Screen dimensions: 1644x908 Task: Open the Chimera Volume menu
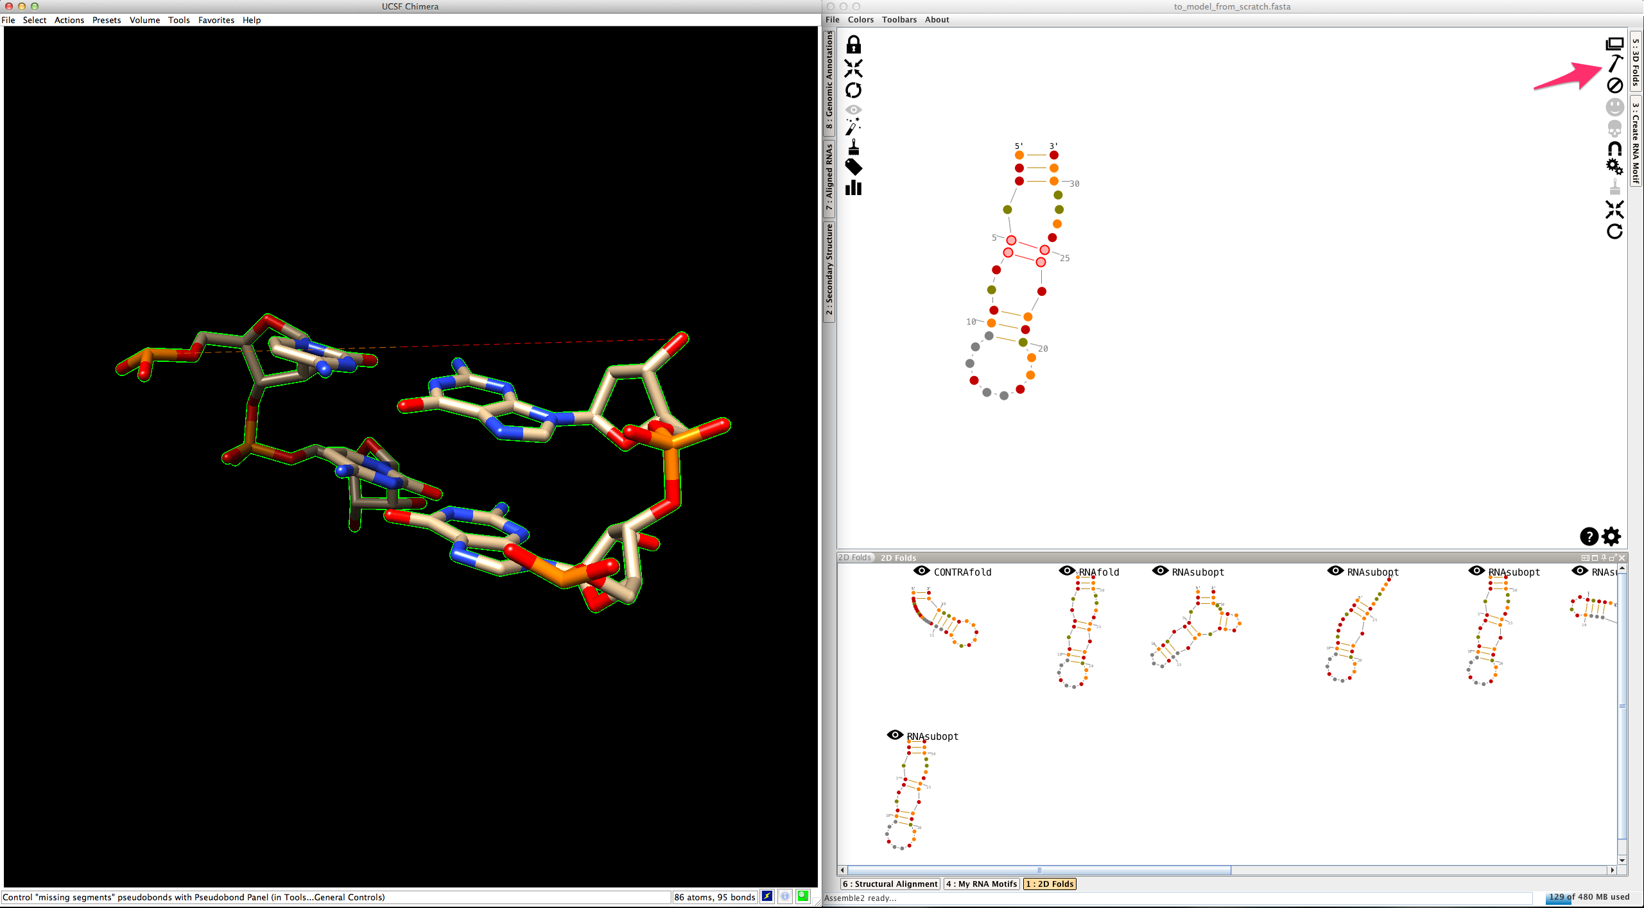pos(144,20)
